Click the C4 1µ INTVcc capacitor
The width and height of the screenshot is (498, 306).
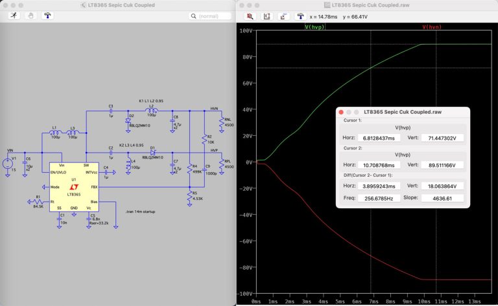pyautogui.click(x=106, y=172)
